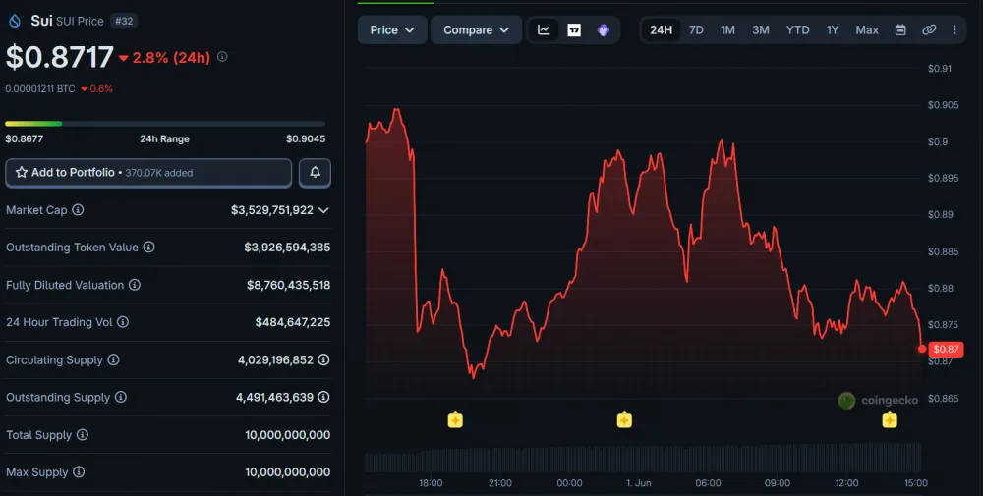Click the #32 rank badge

pos(124,21)
